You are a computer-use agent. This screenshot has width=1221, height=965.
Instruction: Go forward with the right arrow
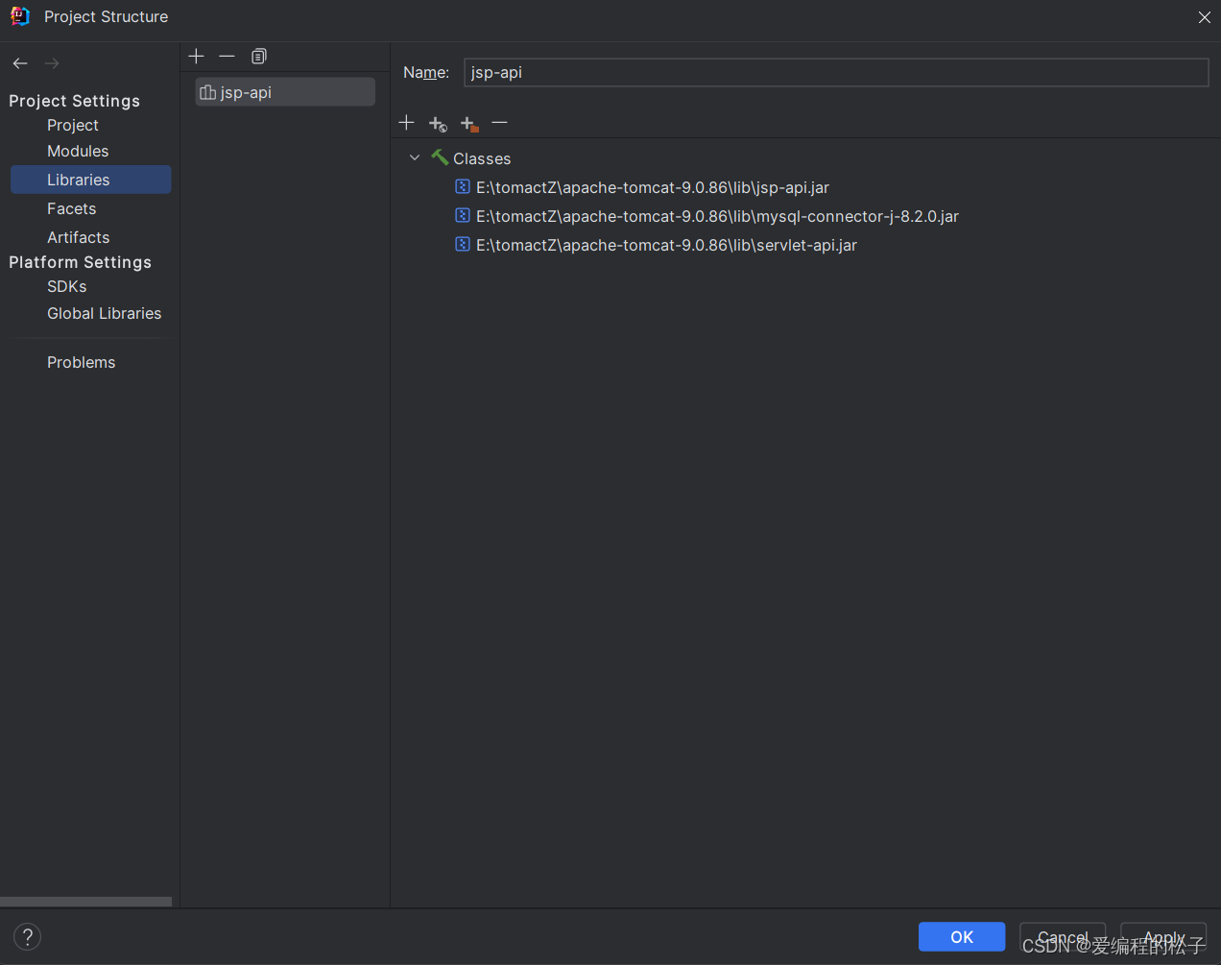[52, 63]
